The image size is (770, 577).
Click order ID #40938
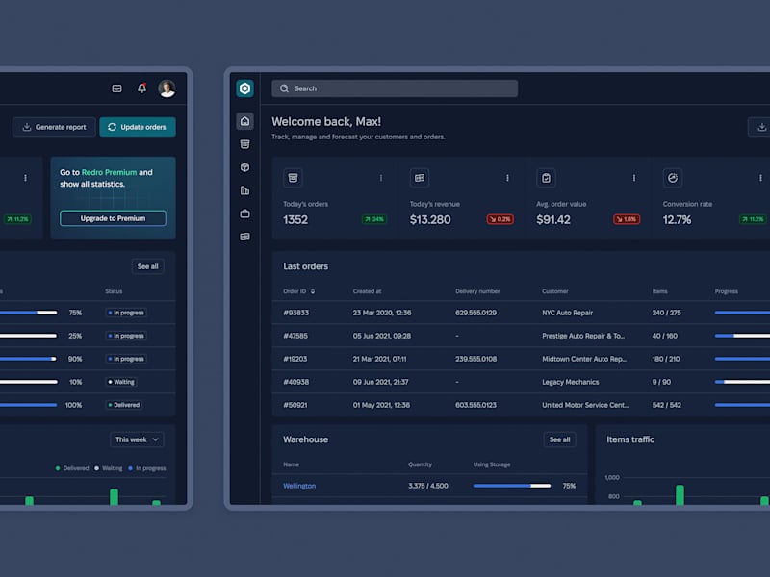click(x=296, y=382)
